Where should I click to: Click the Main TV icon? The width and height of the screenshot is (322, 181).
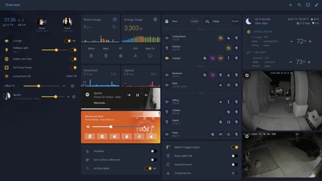150,56
